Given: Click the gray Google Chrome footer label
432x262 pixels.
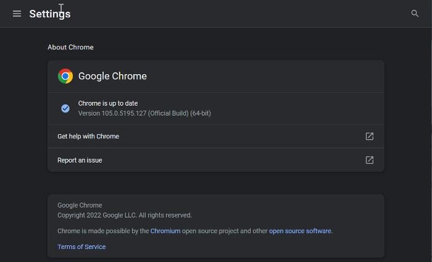Looking at the screenshot, I should point(80,205).
